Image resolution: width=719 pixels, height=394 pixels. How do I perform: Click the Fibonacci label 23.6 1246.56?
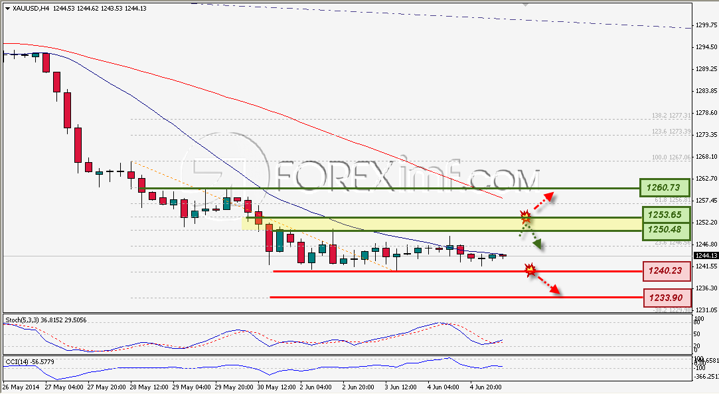[673, 243]
